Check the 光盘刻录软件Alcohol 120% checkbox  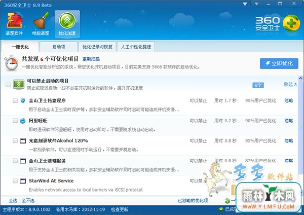point(15,140)
